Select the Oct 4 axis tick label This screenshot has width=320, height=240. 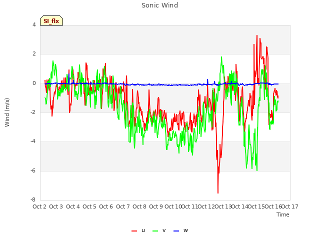pos(73,206)
